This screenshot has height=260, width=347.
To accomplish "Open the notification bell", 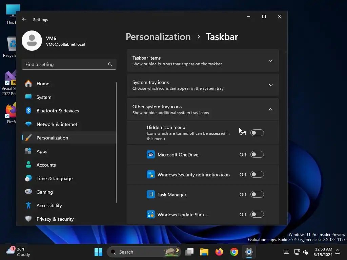I will tap(338, 252).
